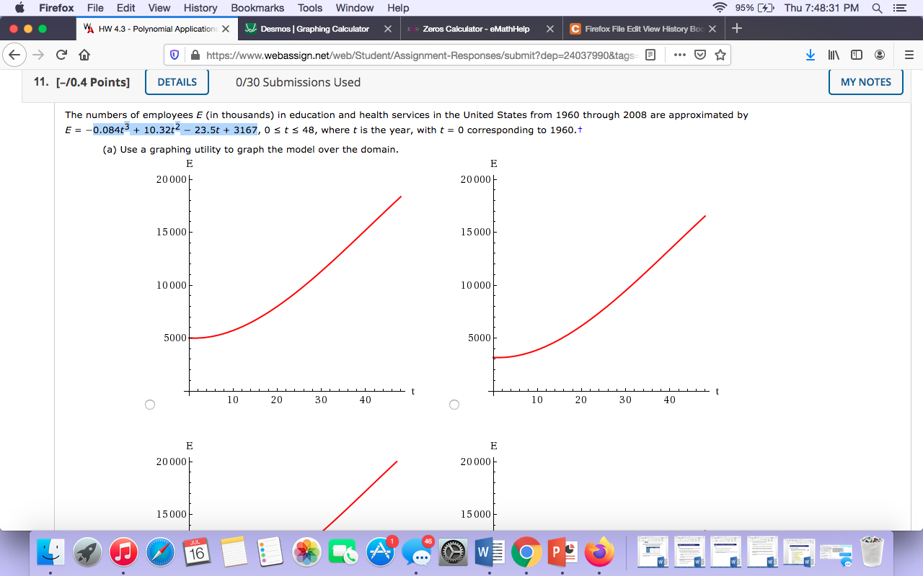Click clock showing Thu 7:48:31 PM
Viewport: 923px width, 576px height.
point(821,8)
